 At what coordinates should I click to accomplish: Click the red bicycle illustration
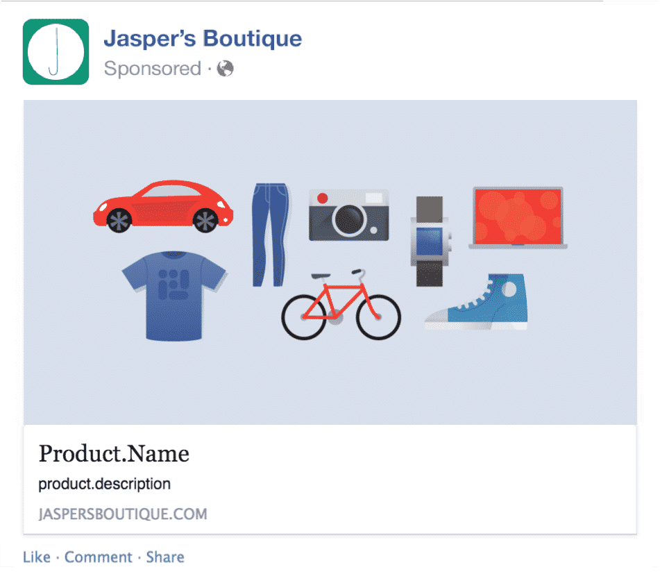341,304
